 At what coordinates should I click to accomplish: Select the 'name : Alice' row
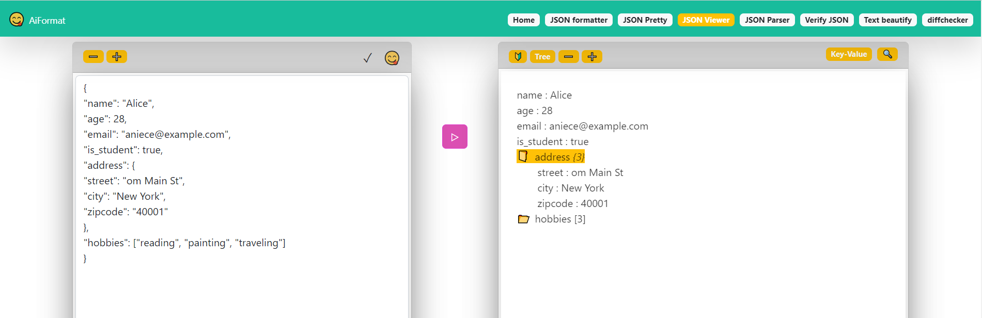[x=544, y=95]
